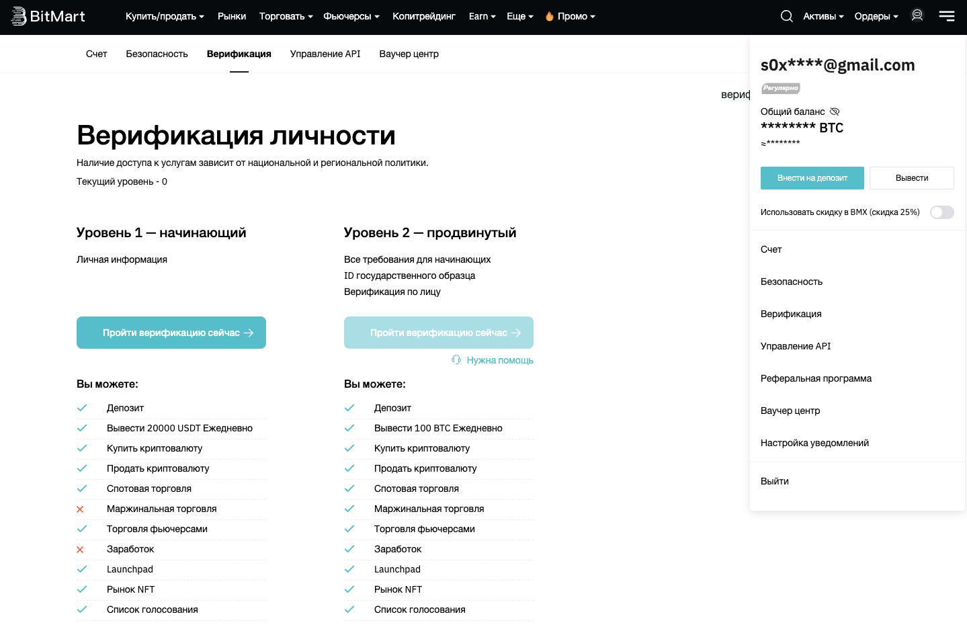Screen dimensions: 967x637
Task: Switch to the Счет tab
Action: [96, 54]
